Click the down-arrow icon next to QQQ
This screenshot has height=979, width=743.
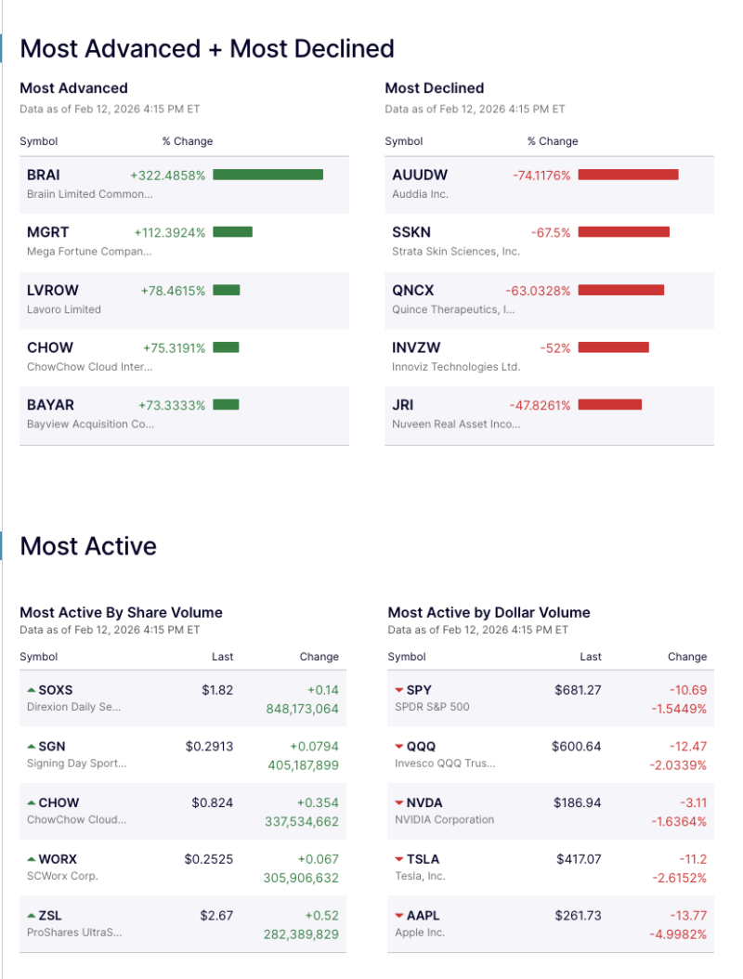399,747
